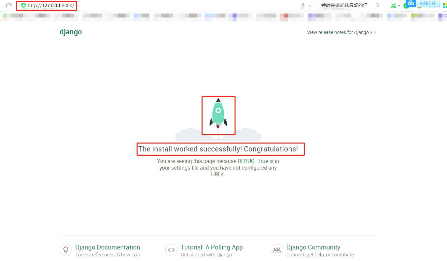The width and height of the screenshot is (447, 261).
Task: Click the lightning speed-mode icon
Action: pos(303,6)
